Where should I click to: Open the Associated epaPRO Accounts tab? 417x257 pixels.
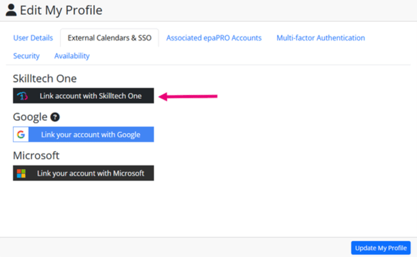pyautogui.click(x=214, y=38)
